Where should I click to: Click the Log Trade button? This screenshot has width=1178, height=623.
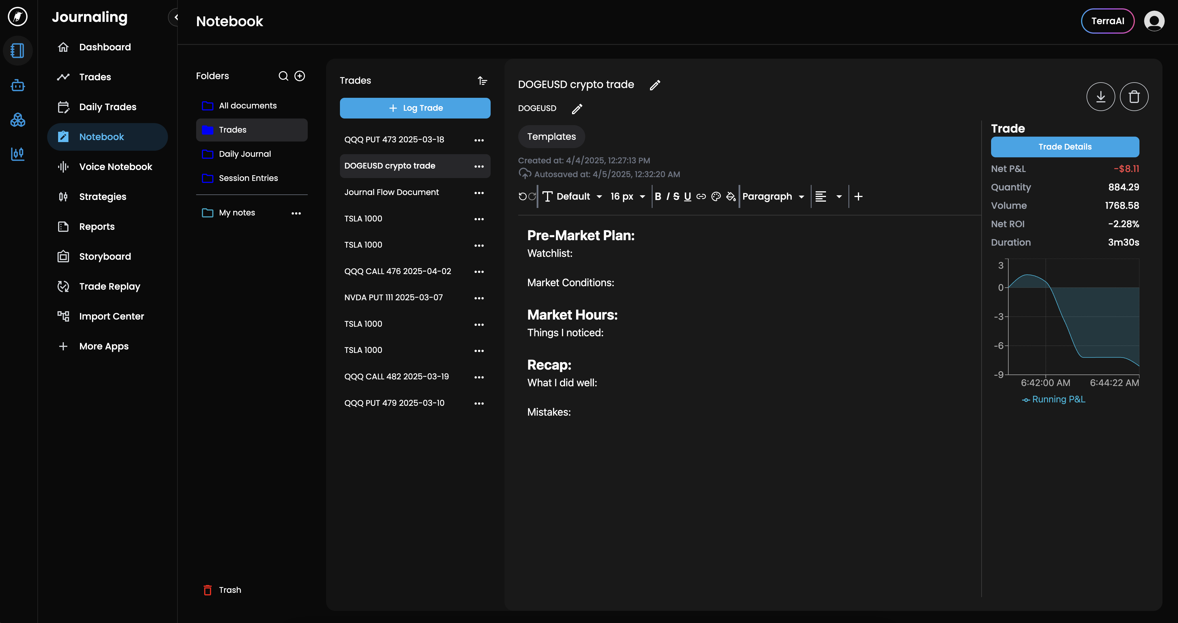(415, 108)
